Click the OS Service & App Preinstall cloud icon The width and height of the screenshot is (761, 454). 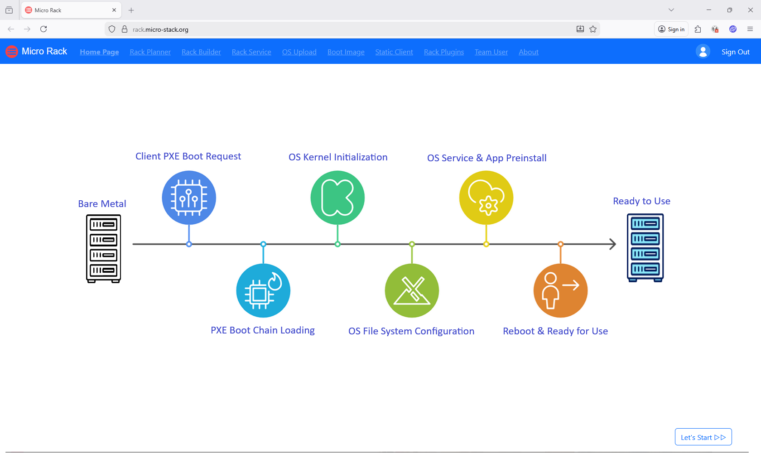[486, 198]
